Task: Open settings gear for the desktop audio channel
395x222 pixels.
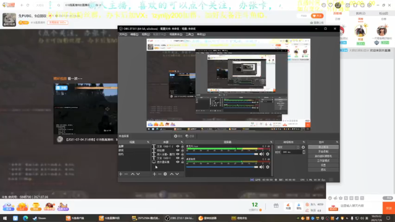Action: 267,166
